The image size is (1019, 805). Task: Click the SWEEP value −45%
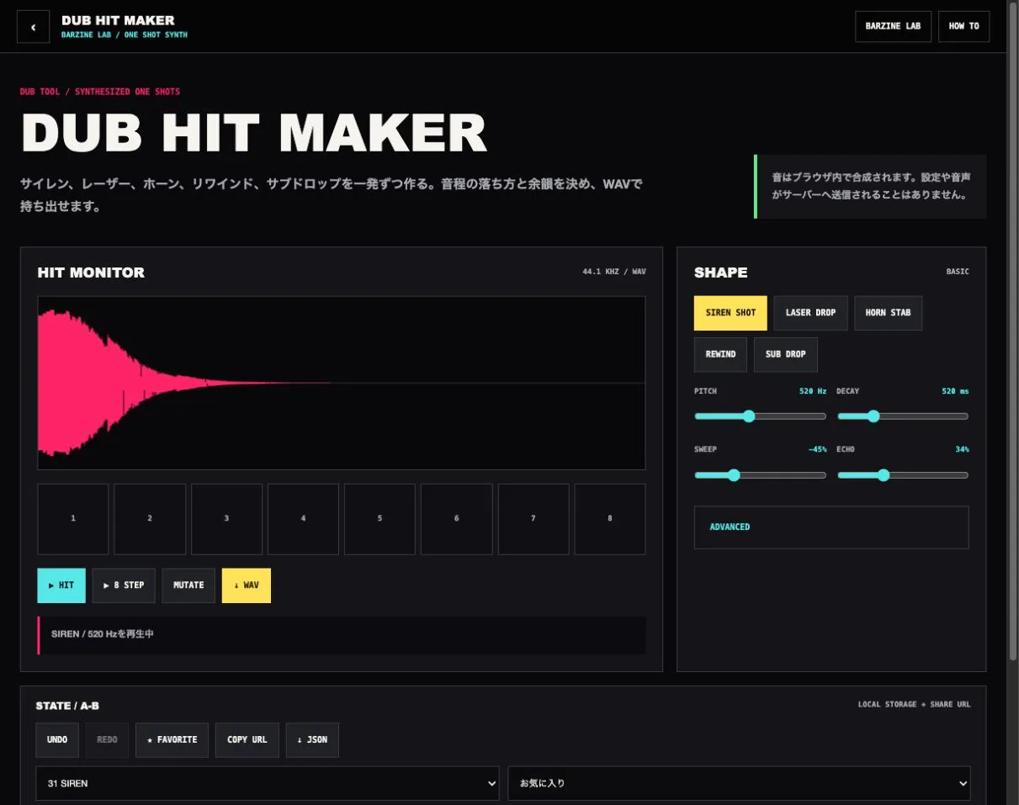coord(817,450)
